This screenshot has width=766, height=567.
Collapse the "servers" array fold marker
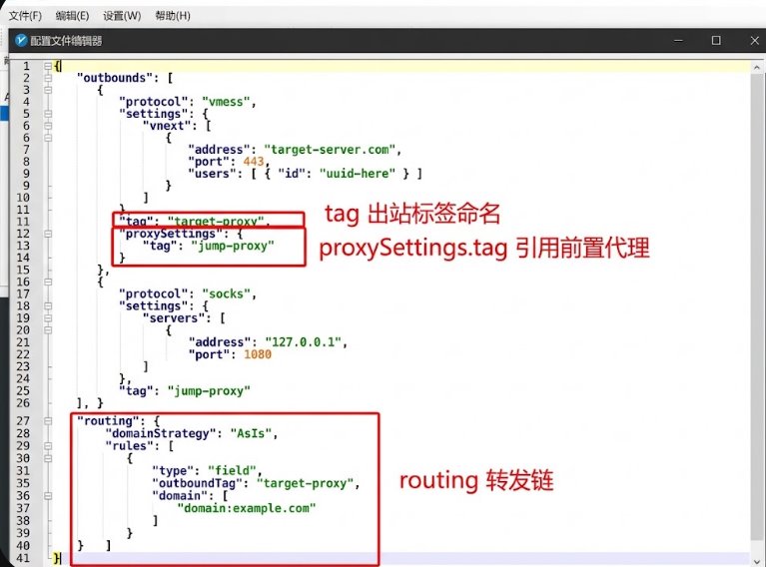coord(48,317)
